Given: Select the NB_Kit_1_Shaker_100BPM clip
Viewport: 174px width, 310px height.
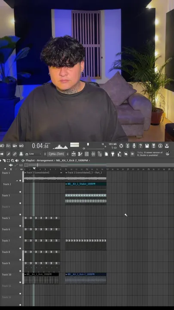Looking at the screenshot, I should coord(86,184).
